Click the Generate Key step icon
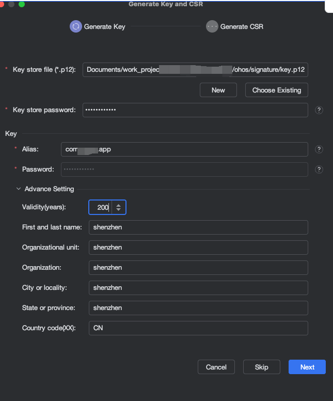333x401 pixels. pyautogui.click(x=76, y=26)
